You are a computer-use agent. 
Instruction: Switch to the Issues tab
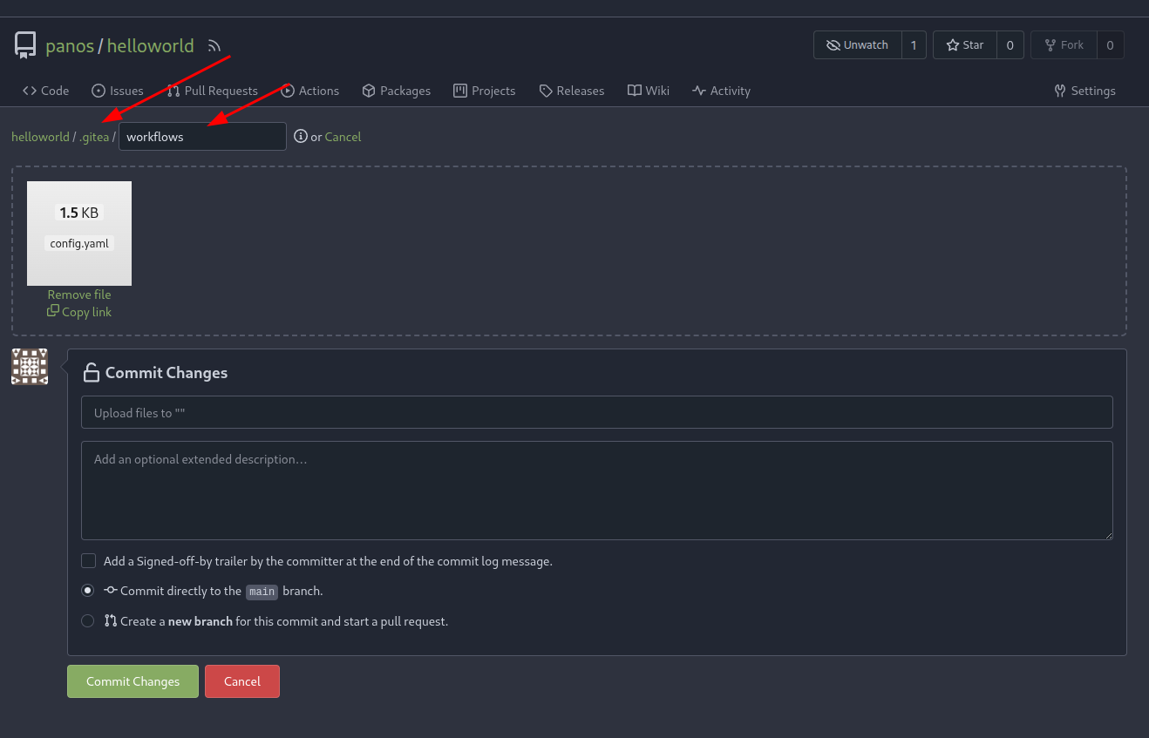[x=118, y=90]
